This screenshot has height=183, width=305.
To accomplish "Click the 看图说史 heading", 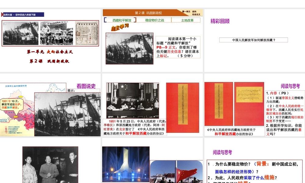I will click(86, 86).
